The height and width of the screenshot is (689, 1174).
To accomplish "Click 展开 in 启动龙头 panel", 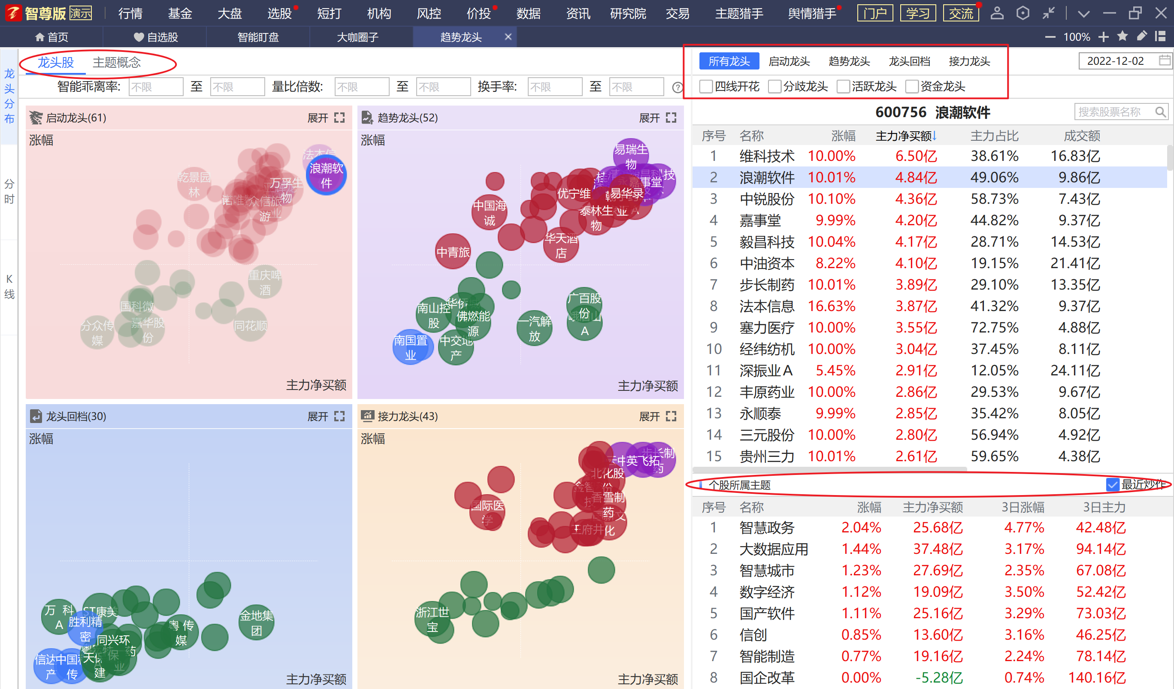I will coord(318,118).
